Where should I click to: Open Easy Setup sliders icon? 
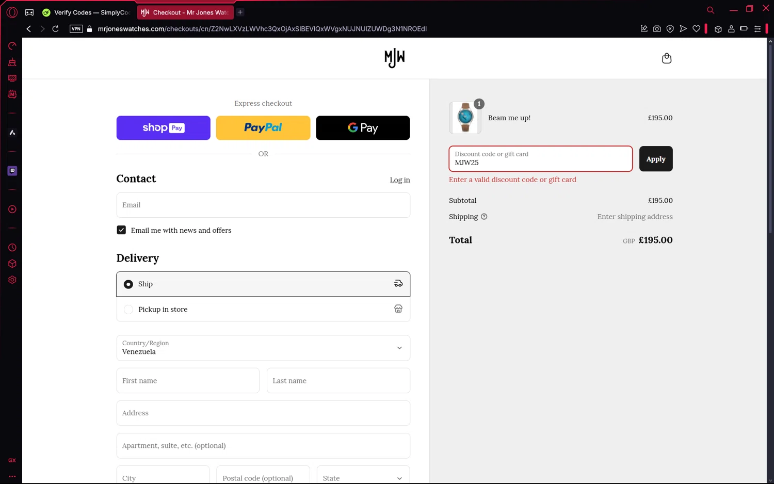click(757, 29)
